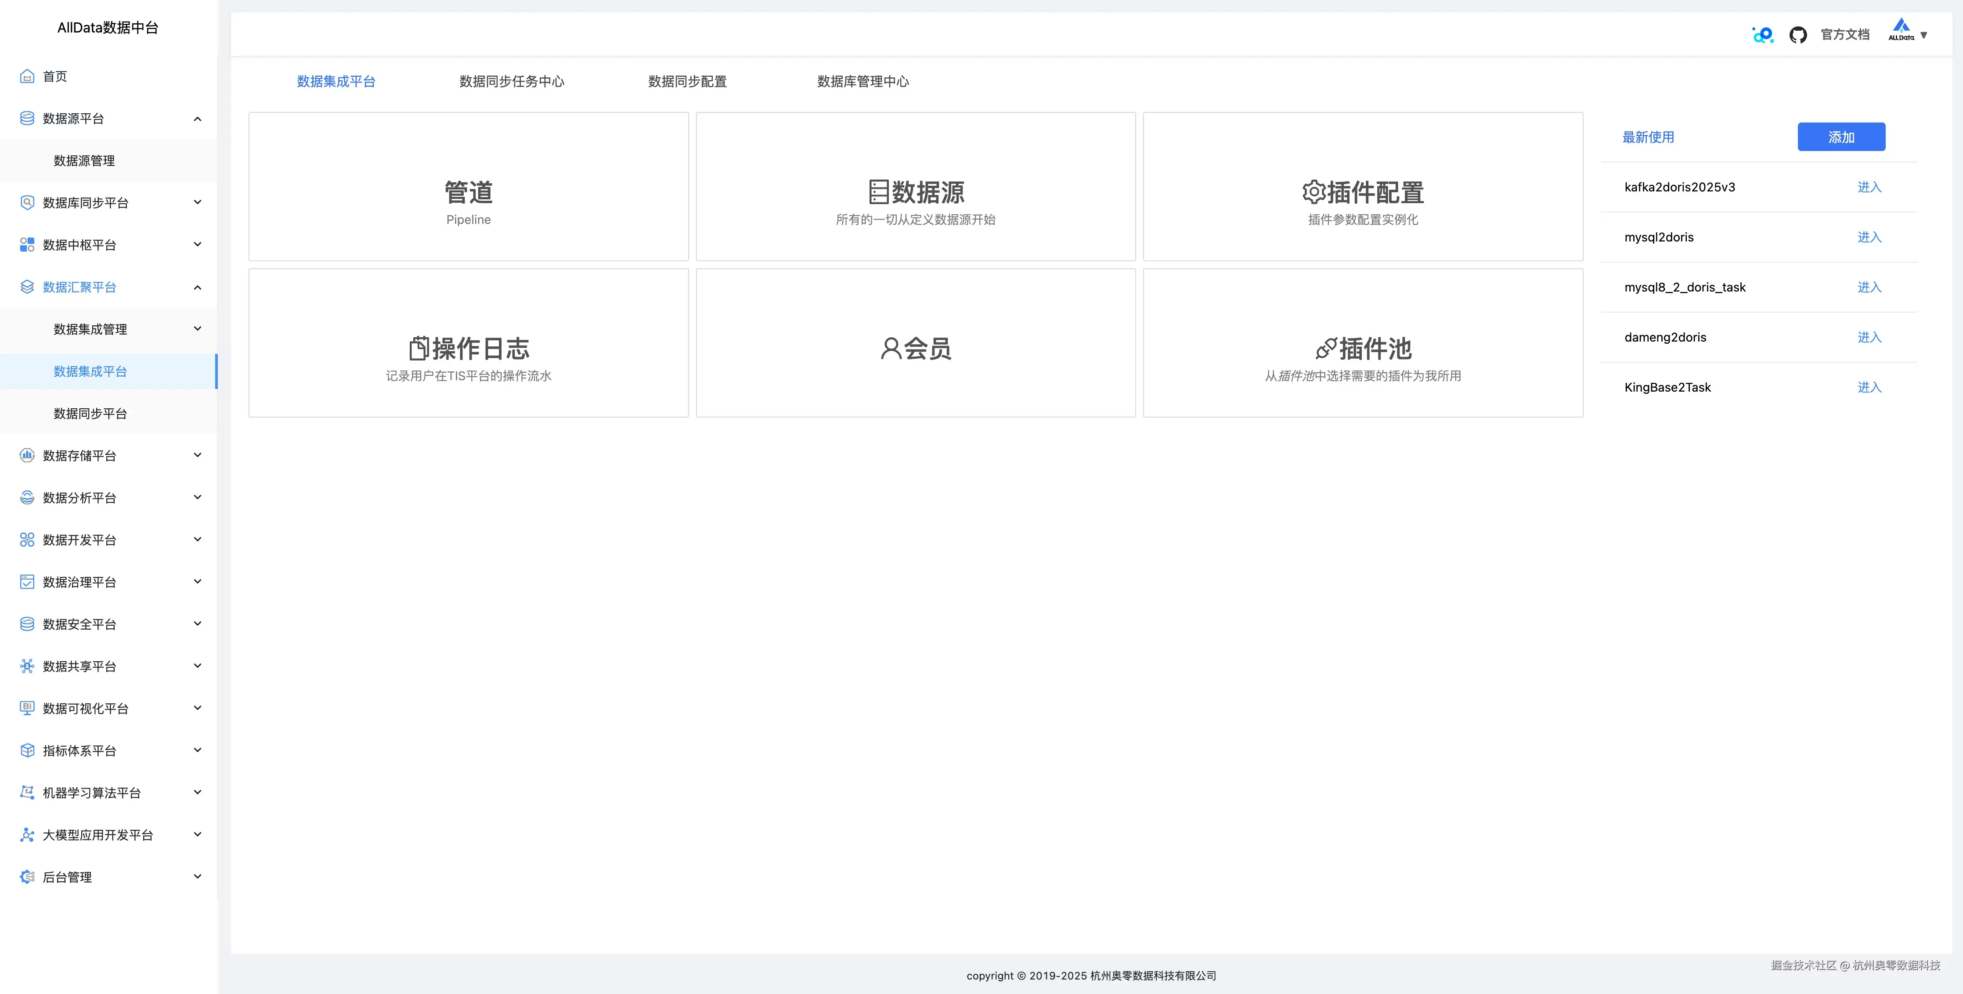Click the 首页 home icon in sidebar
The image size is (1963, 994).
pyautogui.click(x=27, y=76)
